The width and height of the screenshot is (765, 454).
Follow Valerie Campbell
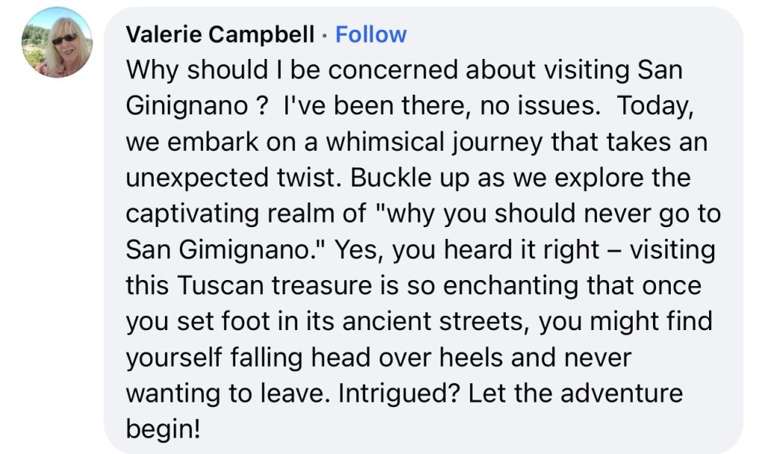click(371, 34)
